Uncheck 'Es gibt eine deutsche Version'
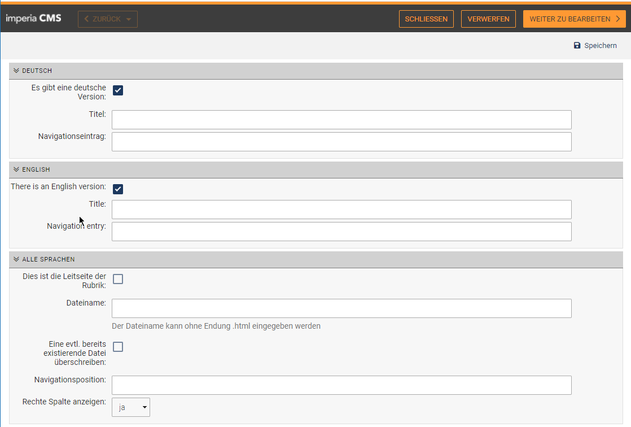This screenshot has height=427, width=631. pyautogui.click(x=118, y=90)
